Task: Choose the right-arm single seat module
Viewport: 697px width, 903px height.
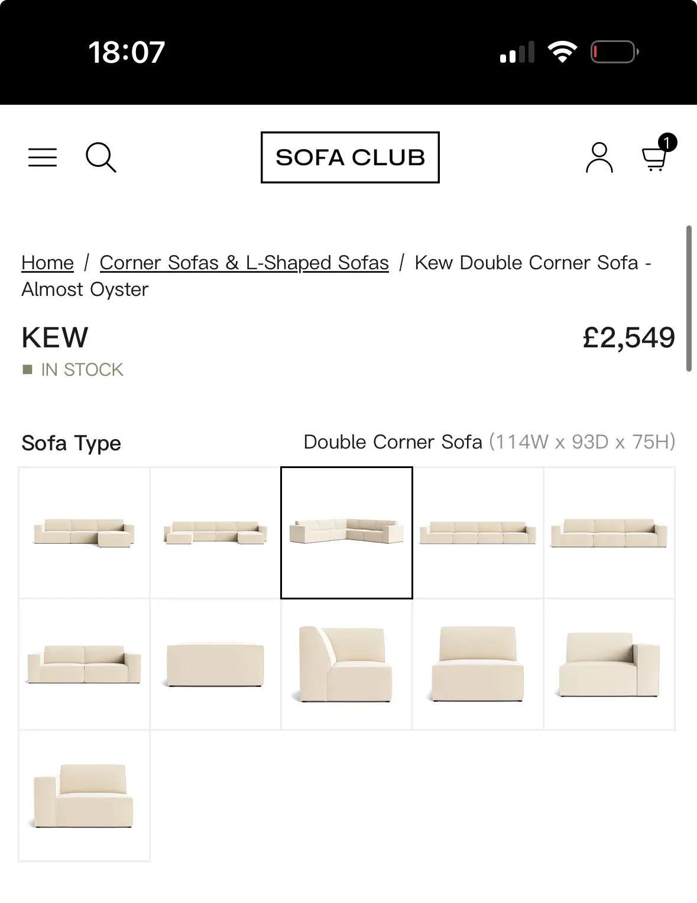Action: (609, 664)
